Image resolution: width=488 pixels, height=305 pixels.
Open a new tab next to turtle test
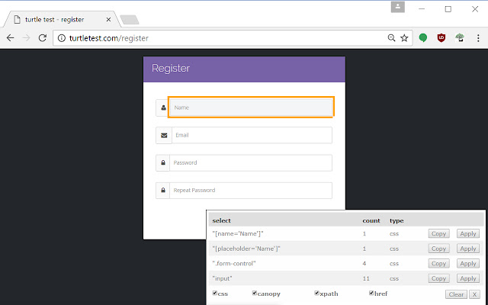pos(130,20)
